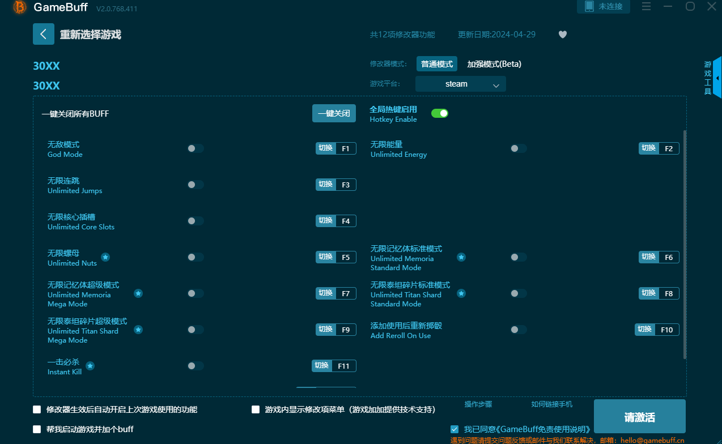This screenshot has width=722, height=444.
Task: Check auto-enable last used functions option
Action: pyautogui.click(x=37, y=409)
